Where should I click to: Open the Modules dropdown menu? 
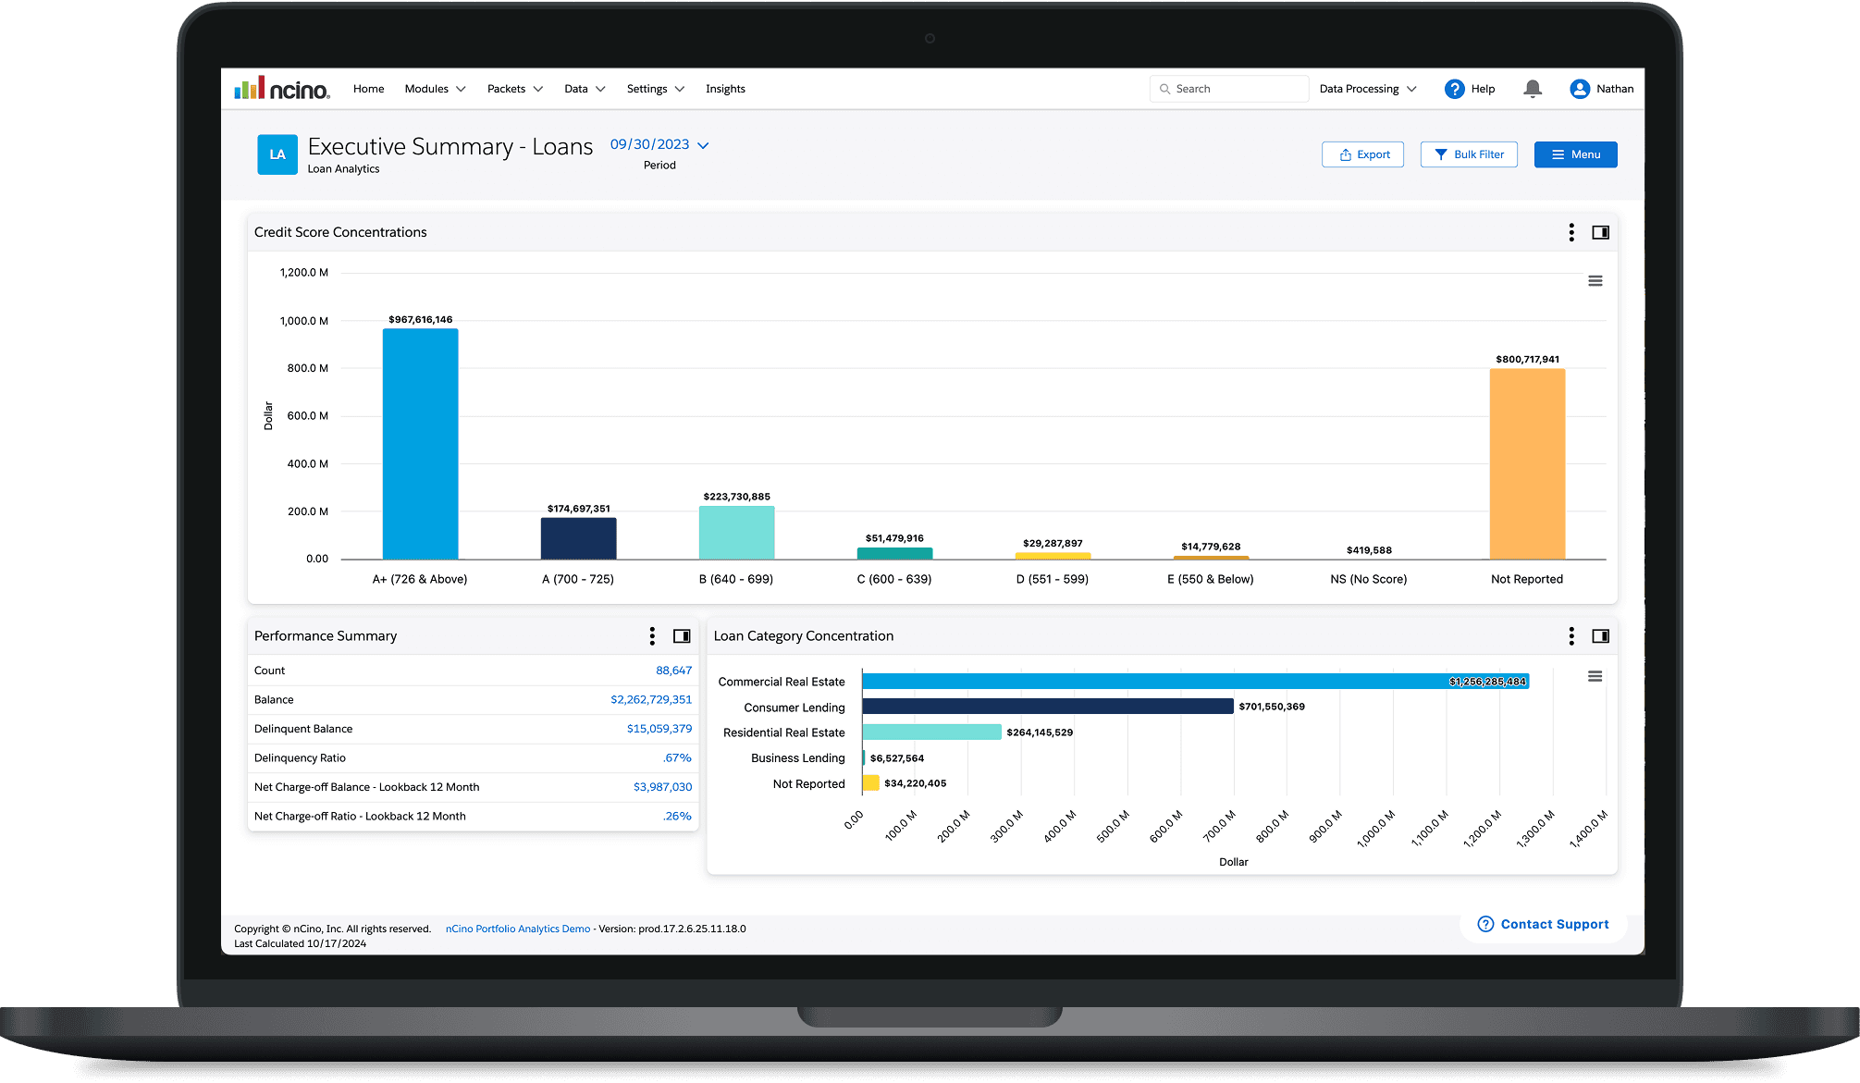click(x=435, y=89)
